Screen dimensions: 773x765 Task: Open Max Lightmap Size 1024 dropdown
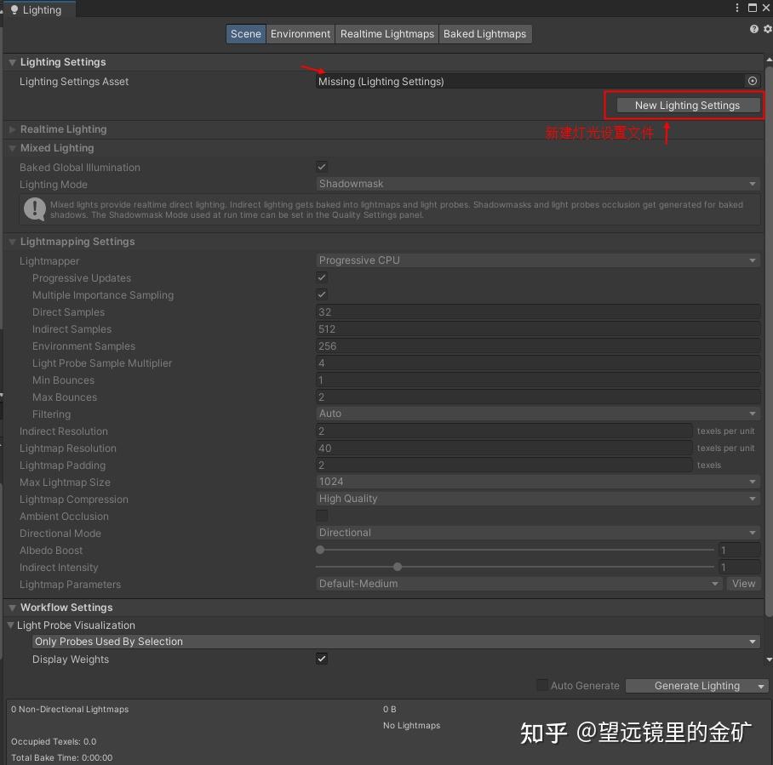(537, 482)
